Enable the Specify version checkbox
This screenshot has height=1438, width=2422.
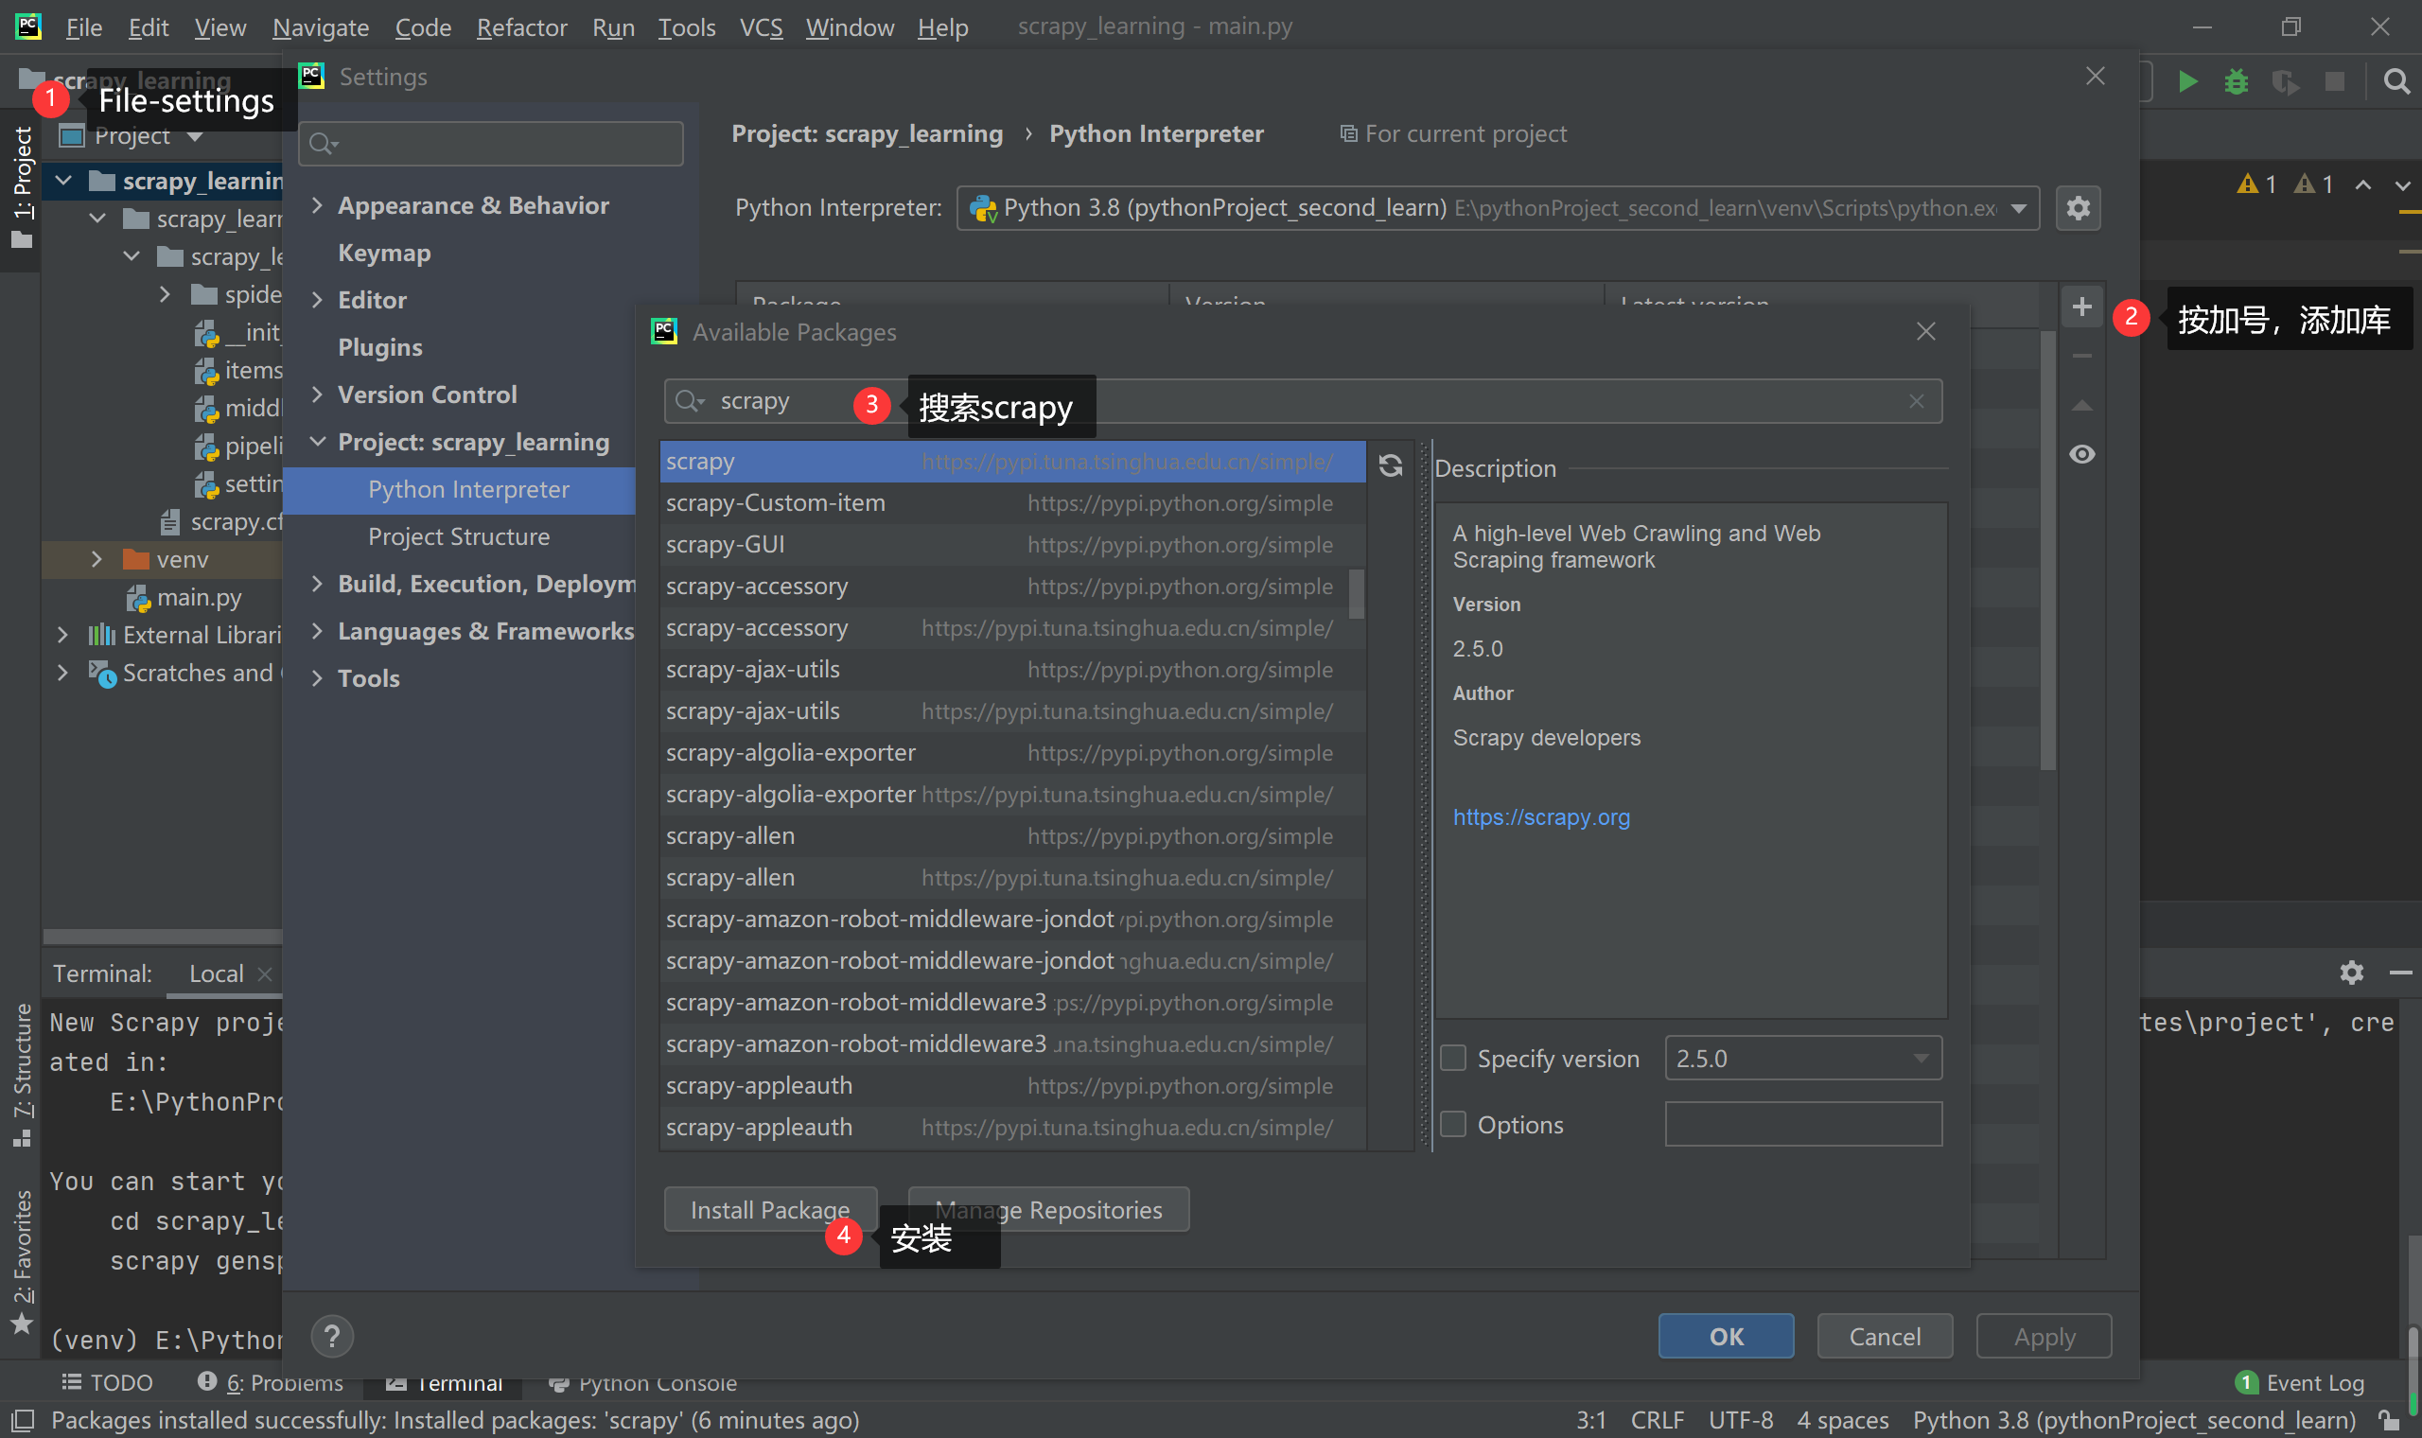tap(1453, 1058)
